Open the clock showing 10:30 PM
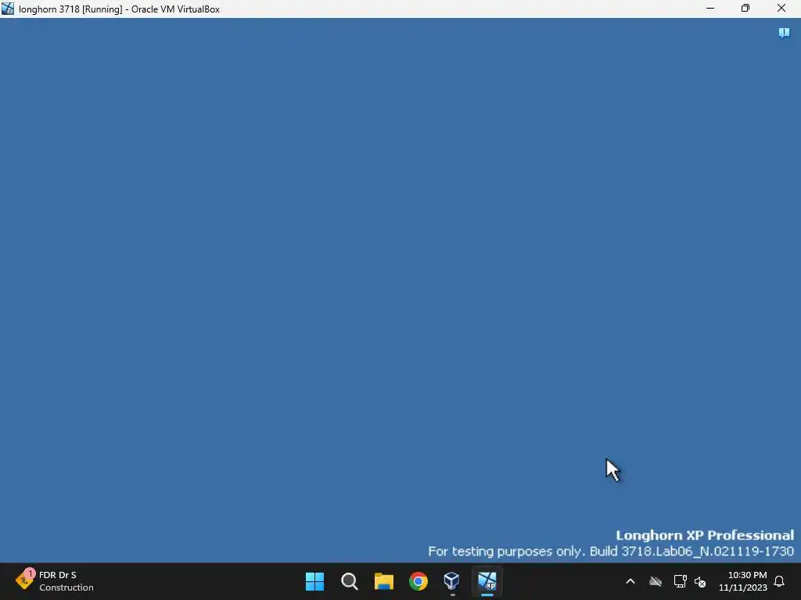Image resolution: width=801 pixels, height=600 pixels. click(743, 581)
